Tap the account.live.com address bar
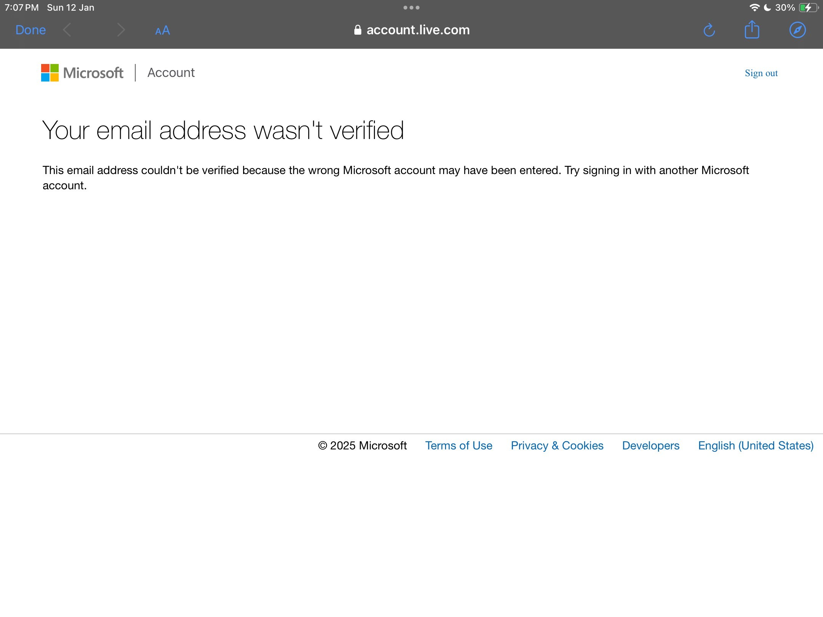The width and height of the screenshot is (823, 617). point(411,30)
